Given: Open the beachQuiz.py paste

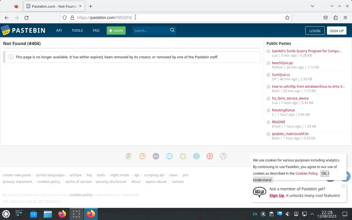Looking at the screenshot, I should point(282,63).
